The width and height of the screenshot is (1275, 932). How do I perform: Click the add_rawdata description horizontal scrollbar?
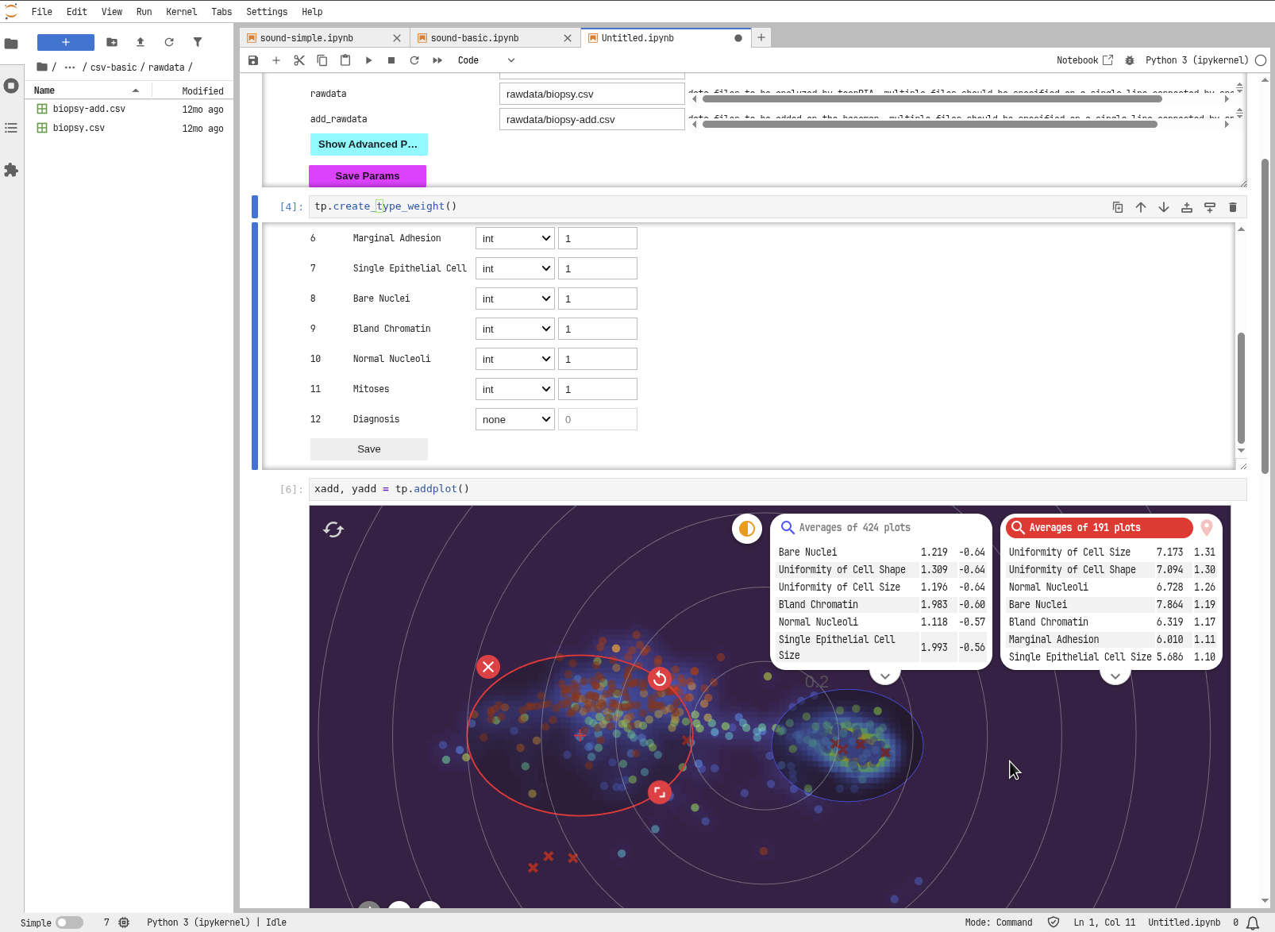click(930, 125)
